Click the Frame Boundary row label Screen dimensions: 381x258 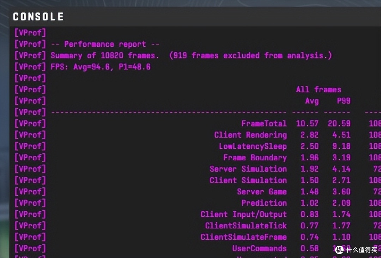[255, 158]
